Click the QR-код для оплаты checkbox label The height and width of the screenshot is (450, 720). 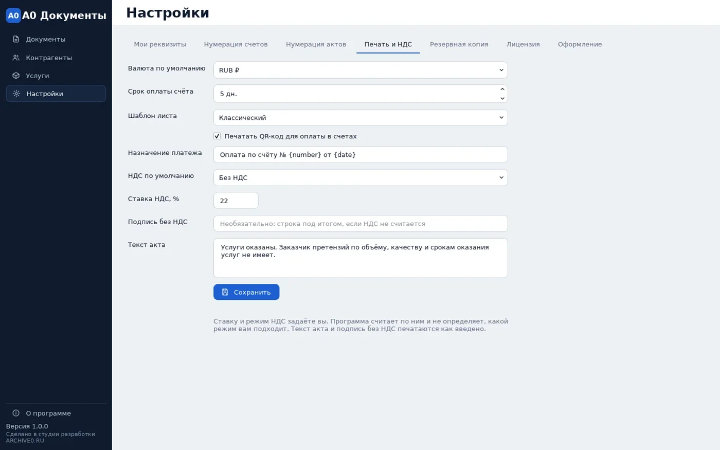(x=291, y=136)
